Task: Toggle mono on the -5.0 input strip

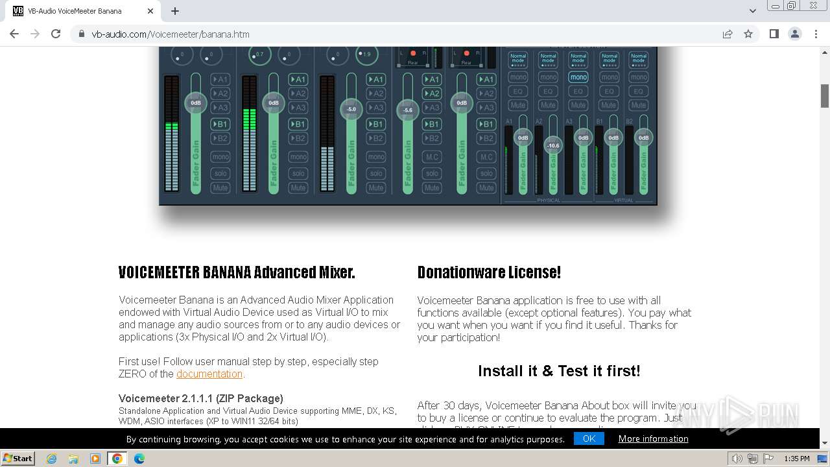Action: (376, 157)
